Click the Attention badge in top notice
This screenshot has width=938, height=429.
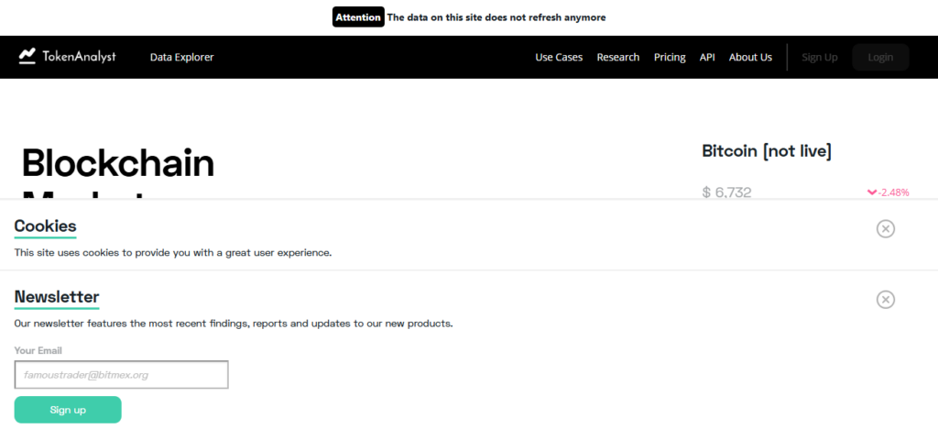358,17
